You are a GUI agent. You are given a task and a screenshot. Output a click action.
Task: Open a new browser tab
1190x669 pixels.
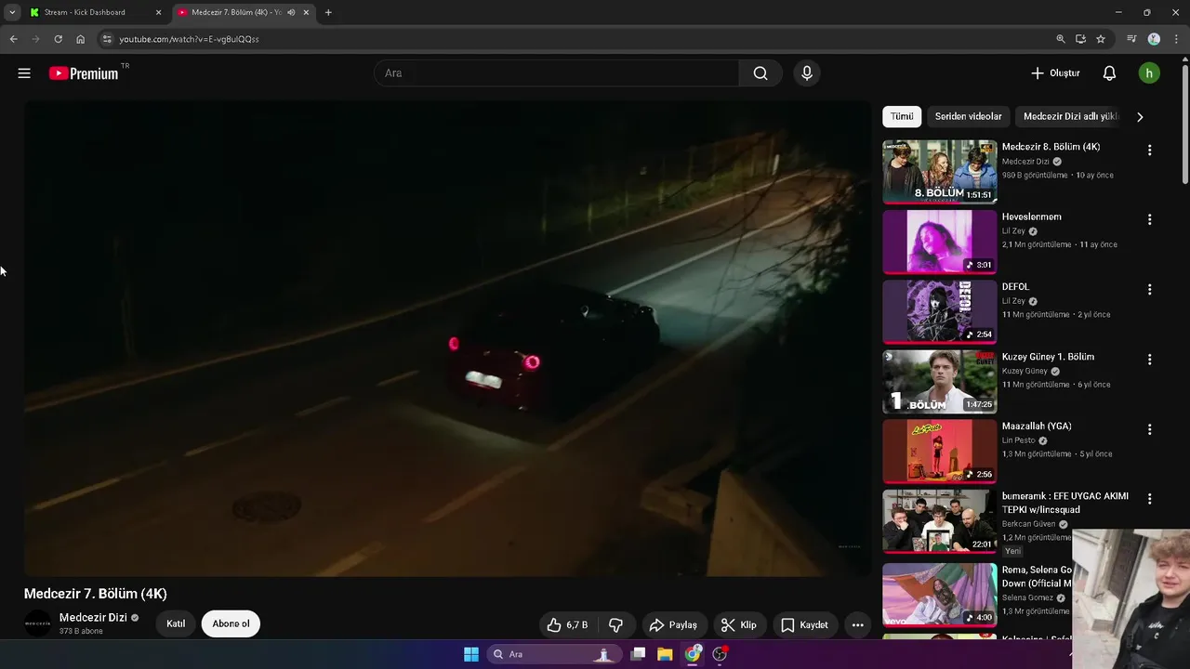click(328, 12)
